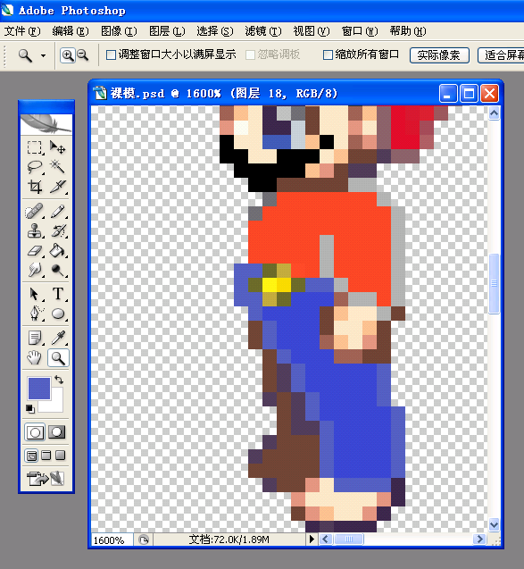This screenshot has height=569, width=524.
Task: Swap foreground and background colors
Action: [59, 380]
